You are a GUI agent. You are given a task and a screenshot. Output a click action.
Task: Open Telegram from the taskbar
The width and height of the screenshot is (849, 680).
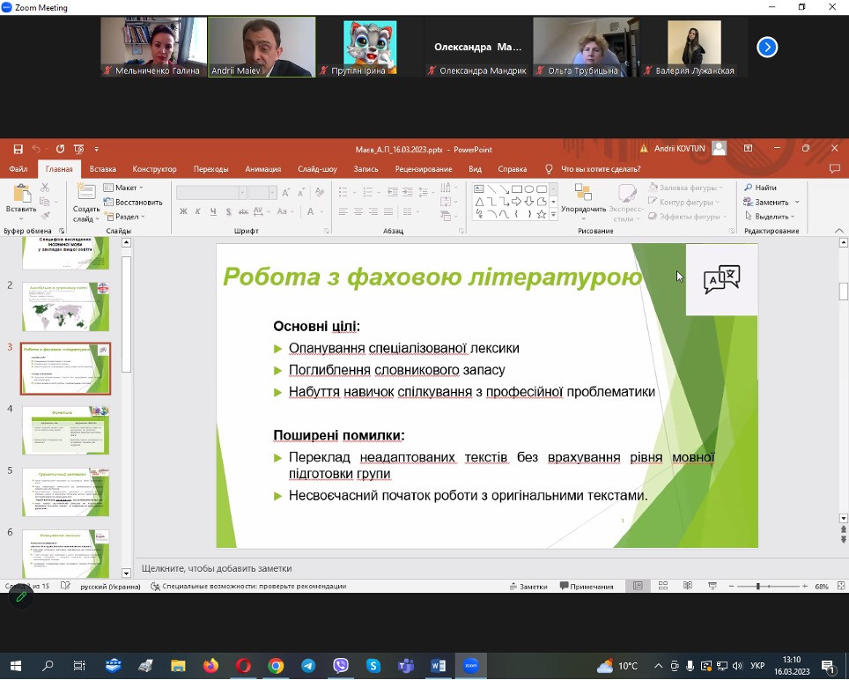[308, 666]
